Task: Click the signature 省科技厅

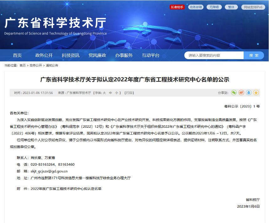Action: (253, 200)
